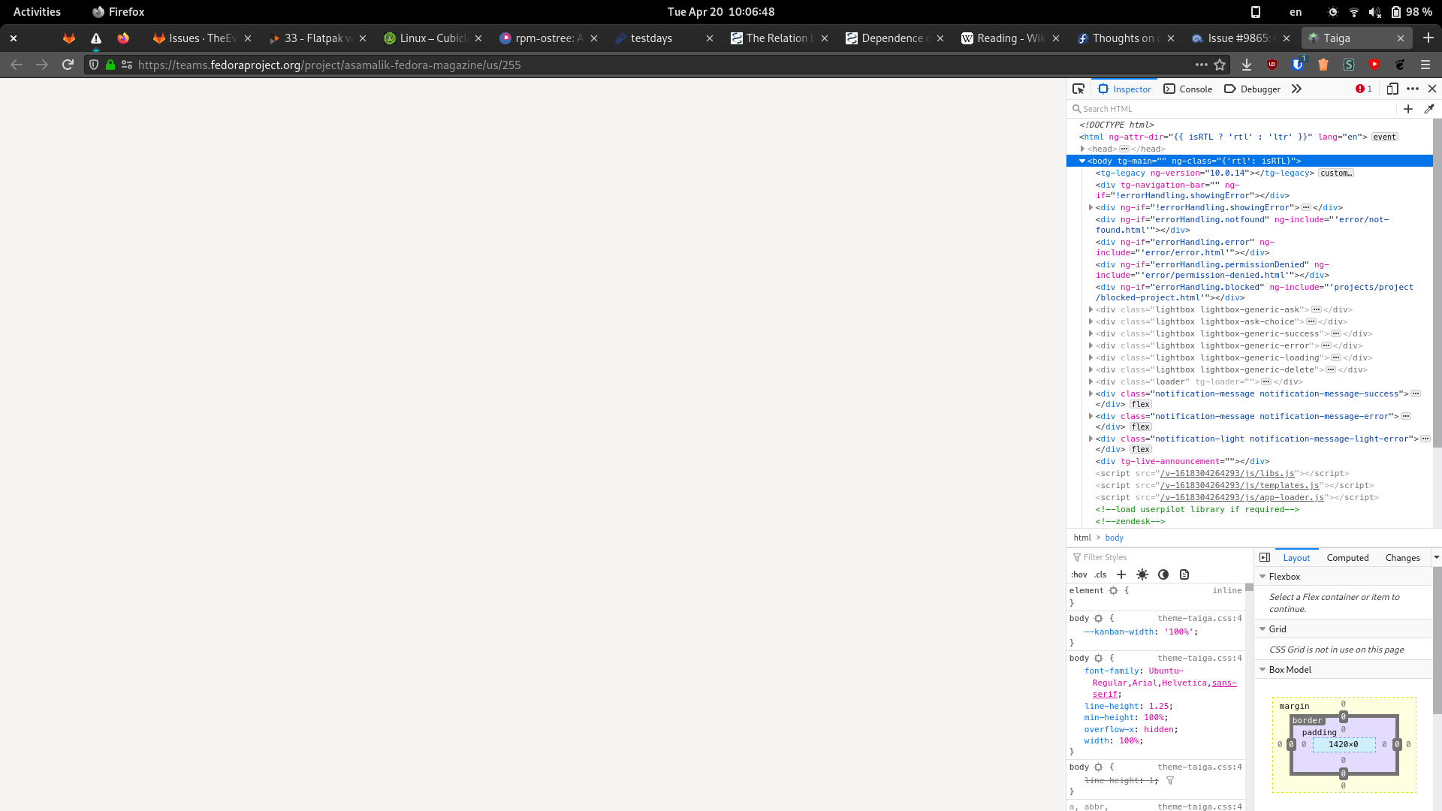Grab a color with the eyedropper

1429,109
